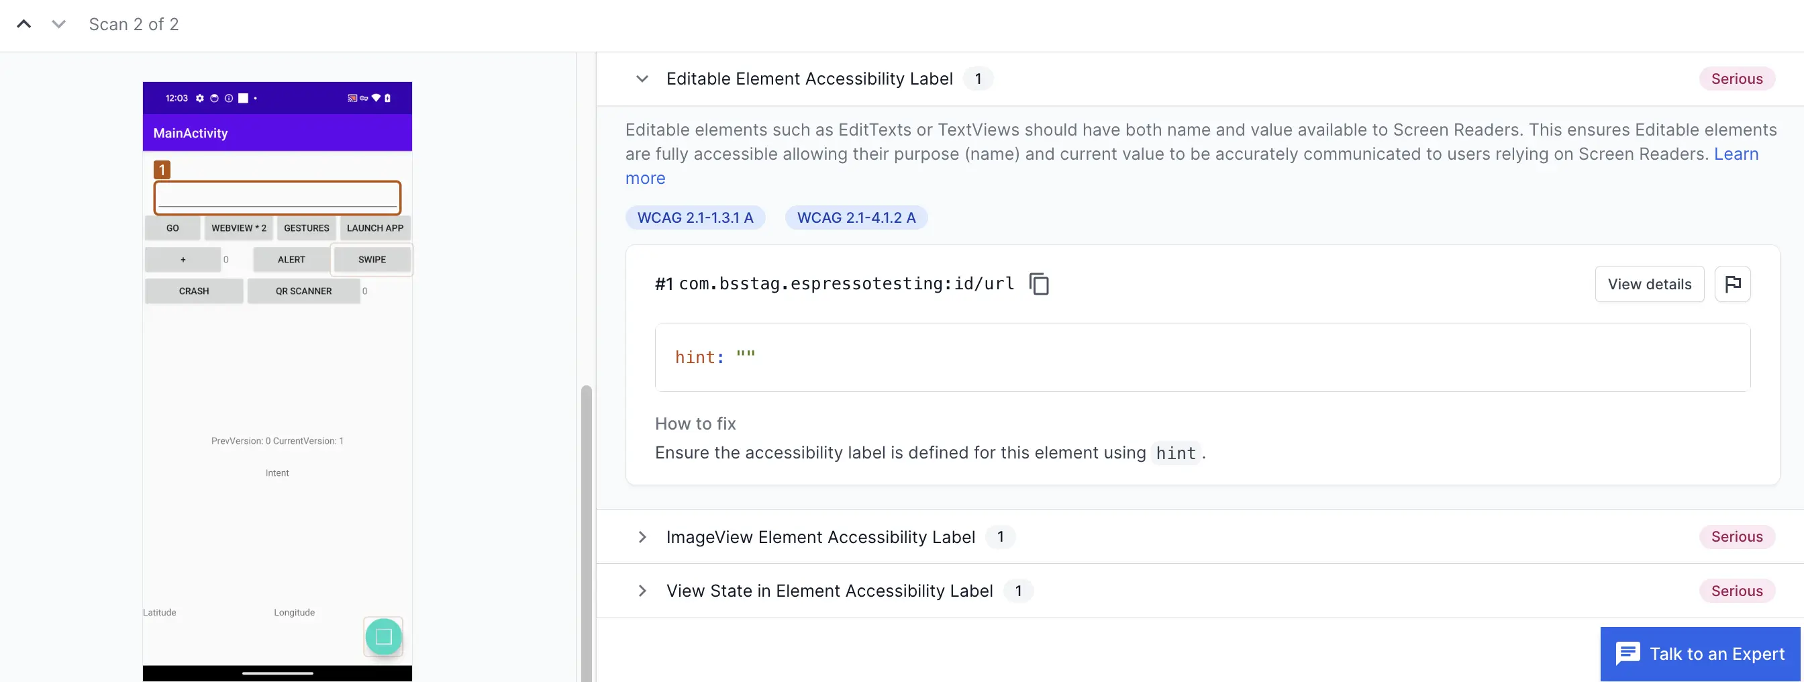This screenshot has height=682, width=1804.
Task: Tap the CRASH button in app preview
Action: click(194, 291)
